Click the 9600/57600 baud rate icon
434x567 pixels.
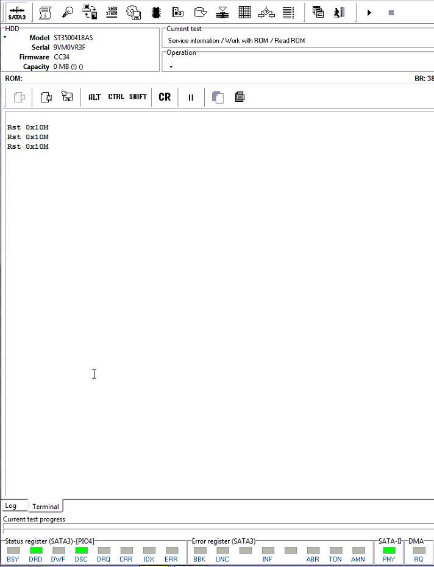pyautogui.click(x=112, y=12)
